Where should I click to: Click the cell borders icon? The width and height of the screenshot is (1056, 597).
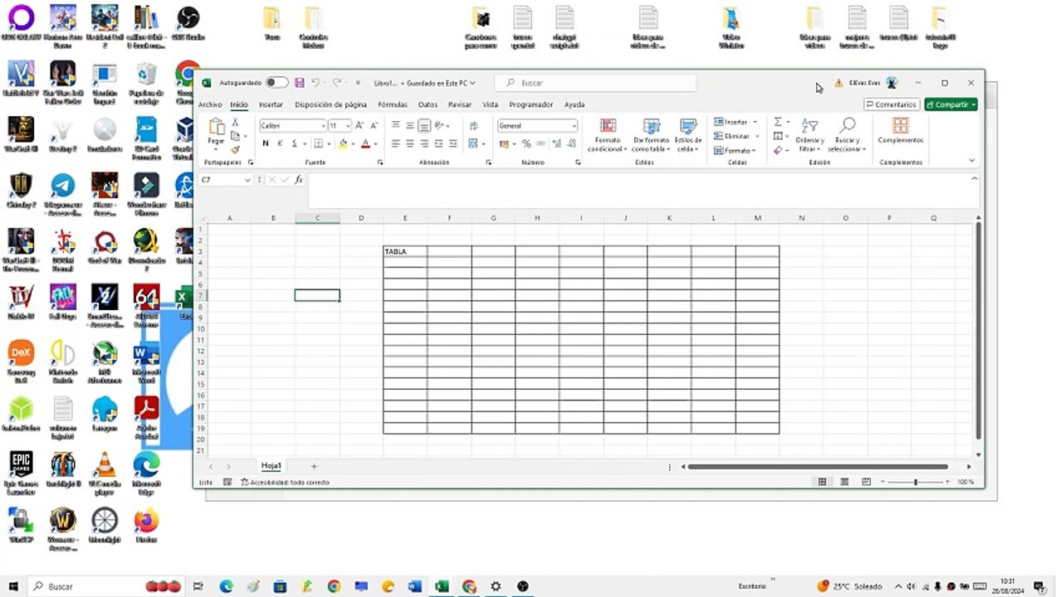[x=318, y=143]
